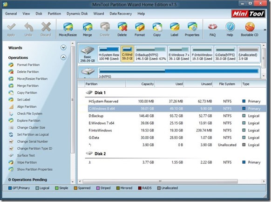Click the Disk 1 header row
This screenshot has height=202, width=271.
coord(176,93)
